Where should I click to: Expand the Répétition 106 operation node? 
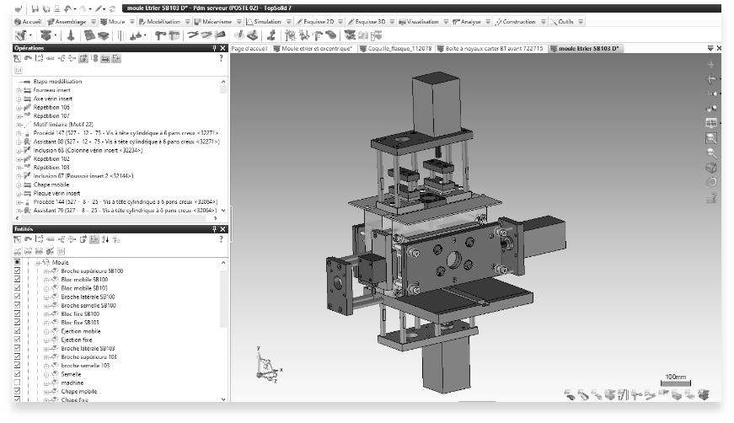click(19, 108)
